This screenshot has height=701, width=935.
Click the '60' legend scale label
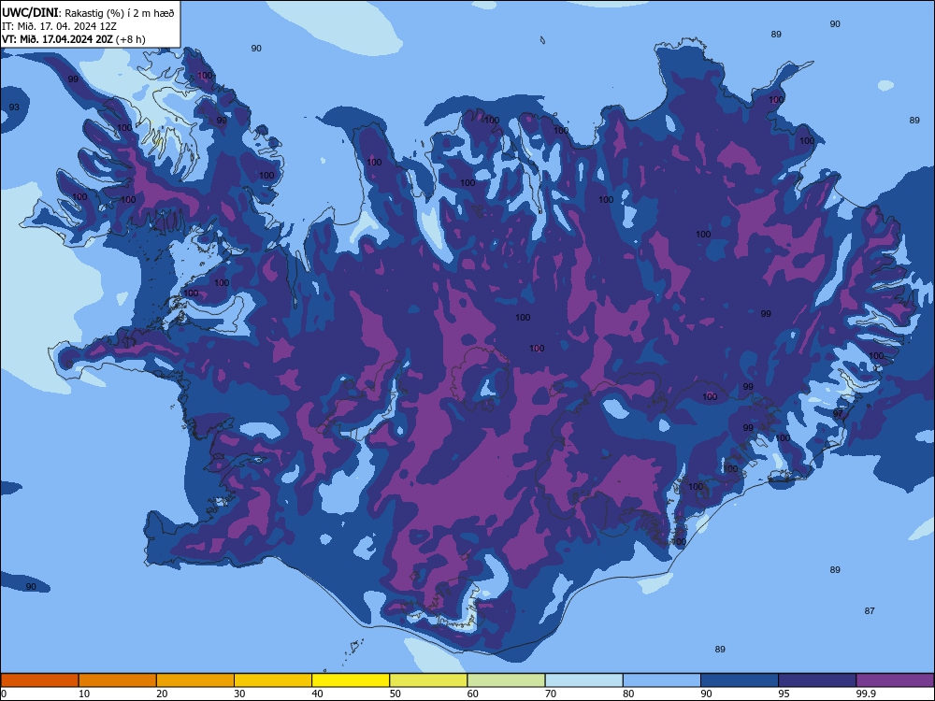coord(473,694)
